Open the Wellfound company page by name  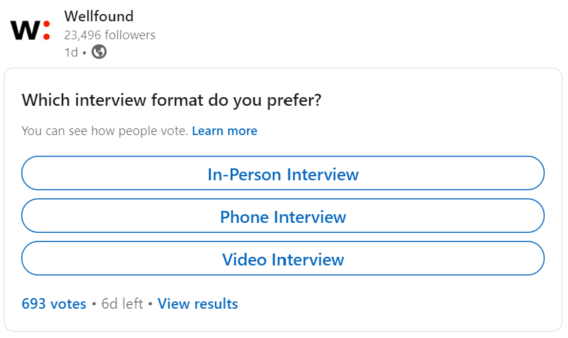(x=99, y=17)
